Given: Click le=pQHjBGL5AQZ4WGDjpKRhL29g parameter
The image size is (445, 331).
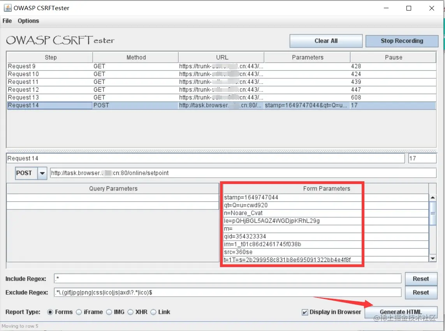Looking at the screenshot, I should click(x=326, y=221).
